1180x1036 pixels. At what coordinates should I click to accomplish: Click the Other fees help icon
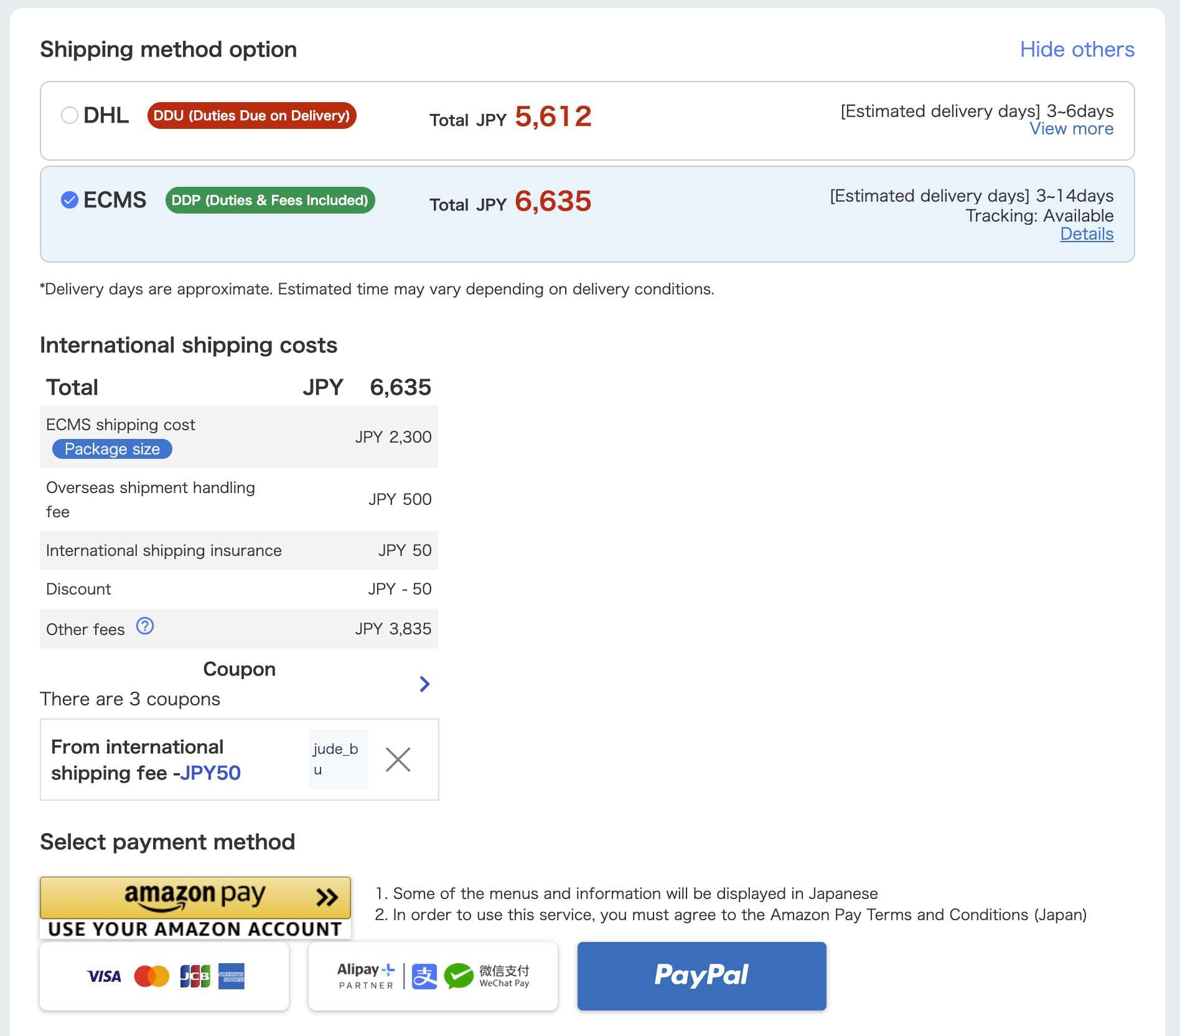click(145, 626)
